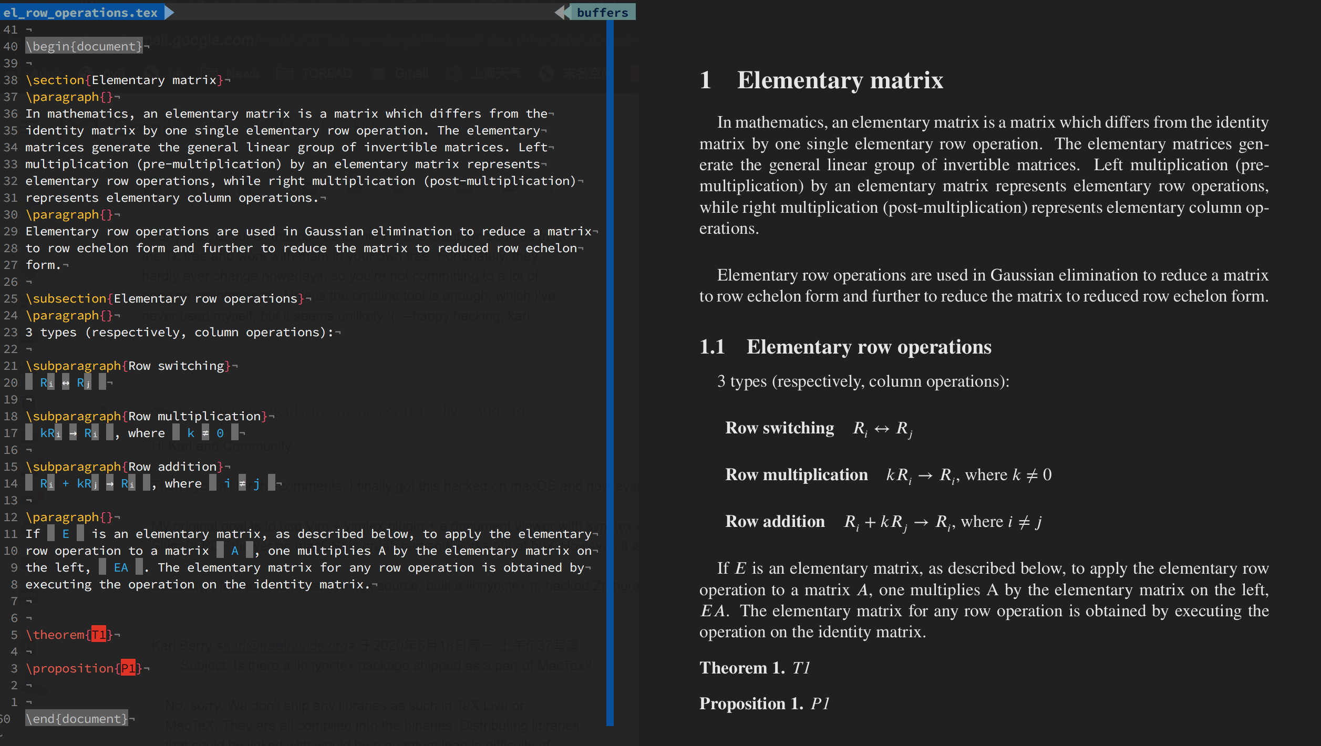The image size is (1321, 746).
Task: Click \subparagraph{Row switching} in editor
Action: point(128,366)
